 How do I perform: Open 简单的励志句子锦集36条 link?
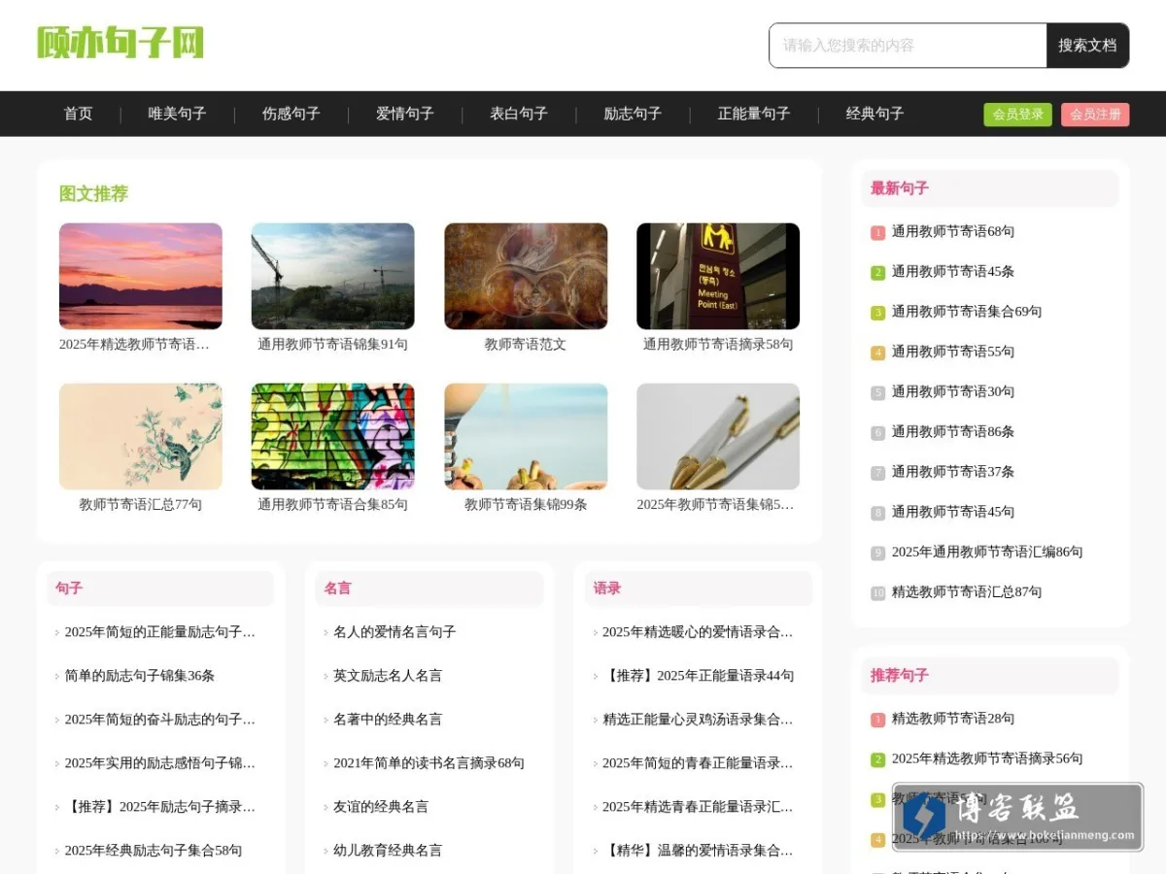point(140,676)
